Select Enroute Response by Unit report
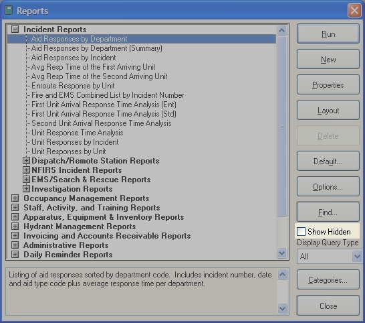365x323 pixels. tap(73, 86)
